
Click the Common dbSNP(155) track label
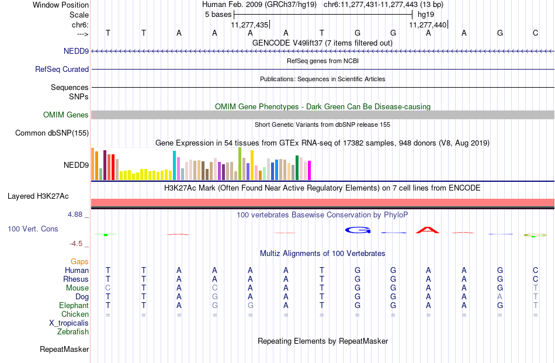coord(52,133)
